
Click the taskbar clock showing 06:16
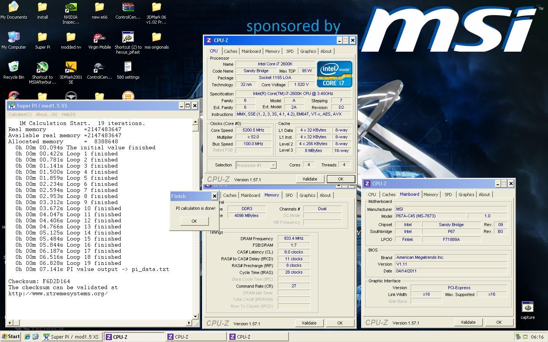tap(537, 337)
